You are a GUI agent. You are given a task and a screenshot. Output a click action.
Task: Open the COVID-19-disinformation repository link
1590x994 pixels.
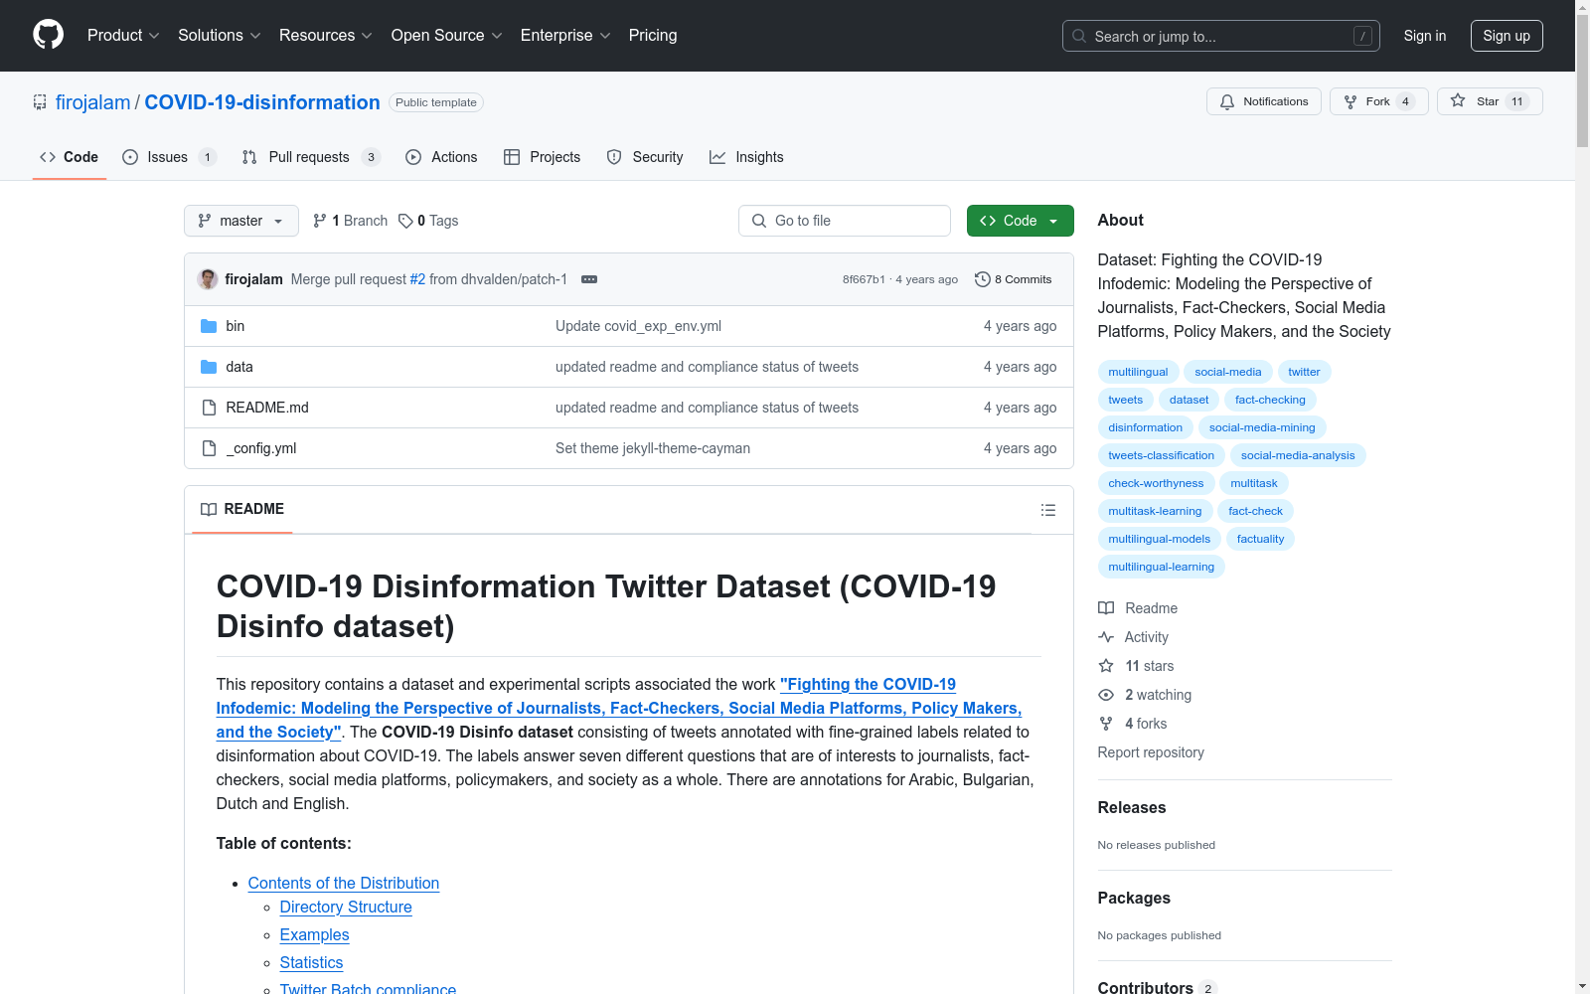(262, 102)
